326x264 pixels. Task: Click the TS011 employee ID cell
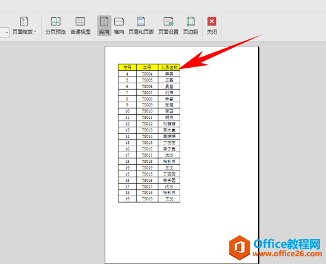147,118
